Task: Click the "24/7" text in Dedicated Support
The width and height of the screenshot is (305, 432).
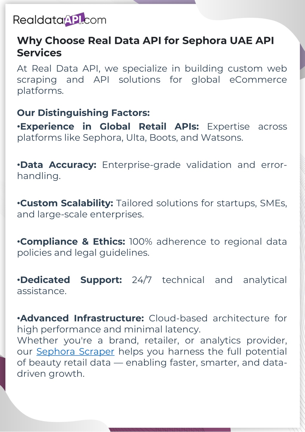Action: coord(142,280)
